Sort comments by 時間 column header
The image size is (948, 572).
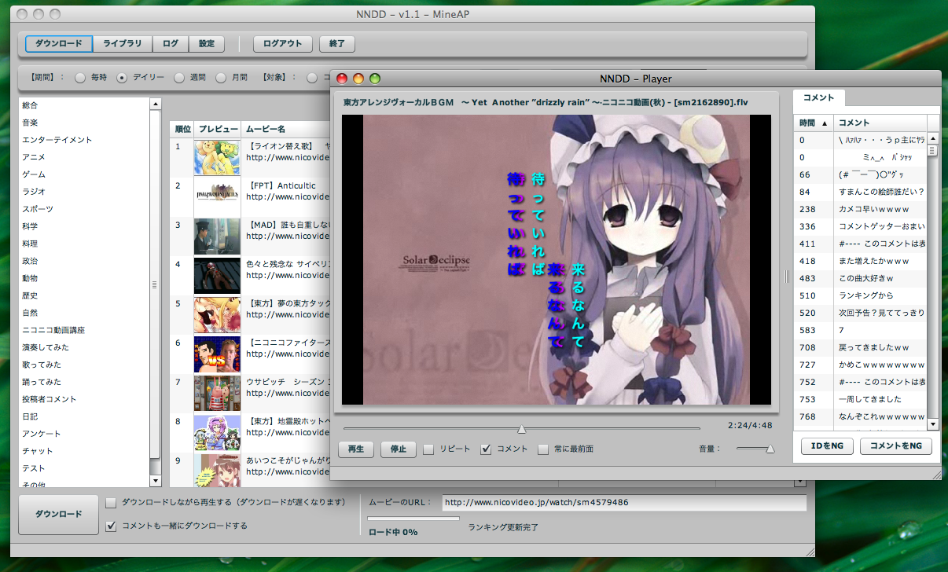pos(814,123)
